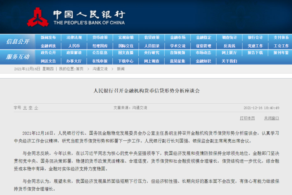Open 金融知识 menu item
292x195 pixels.
(204, 61)
